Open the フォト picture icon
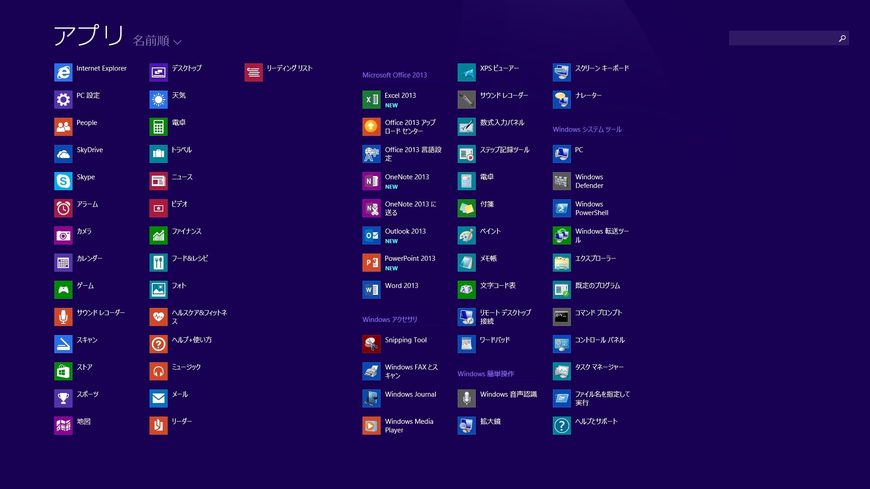This screenshot has height=489, width=870. point(159,290)
